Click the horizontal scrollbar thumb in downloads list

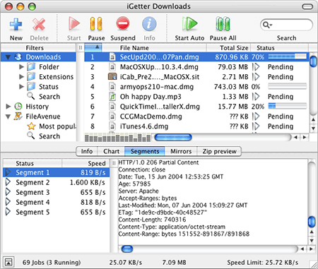(173, 137)
